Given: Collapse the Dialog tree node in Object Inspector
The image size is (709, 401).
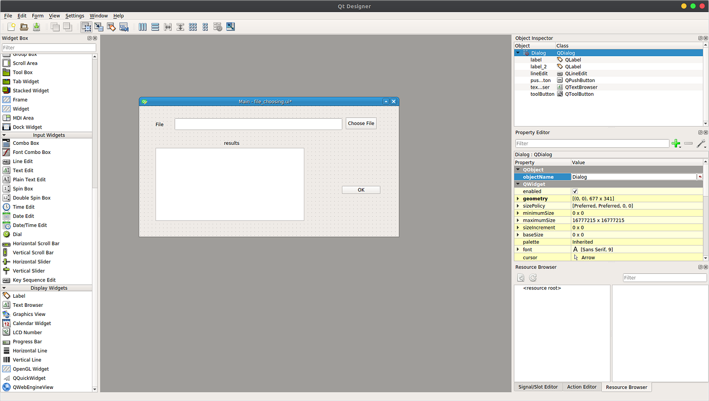Looking at the screenshot, I should (518, 53).
